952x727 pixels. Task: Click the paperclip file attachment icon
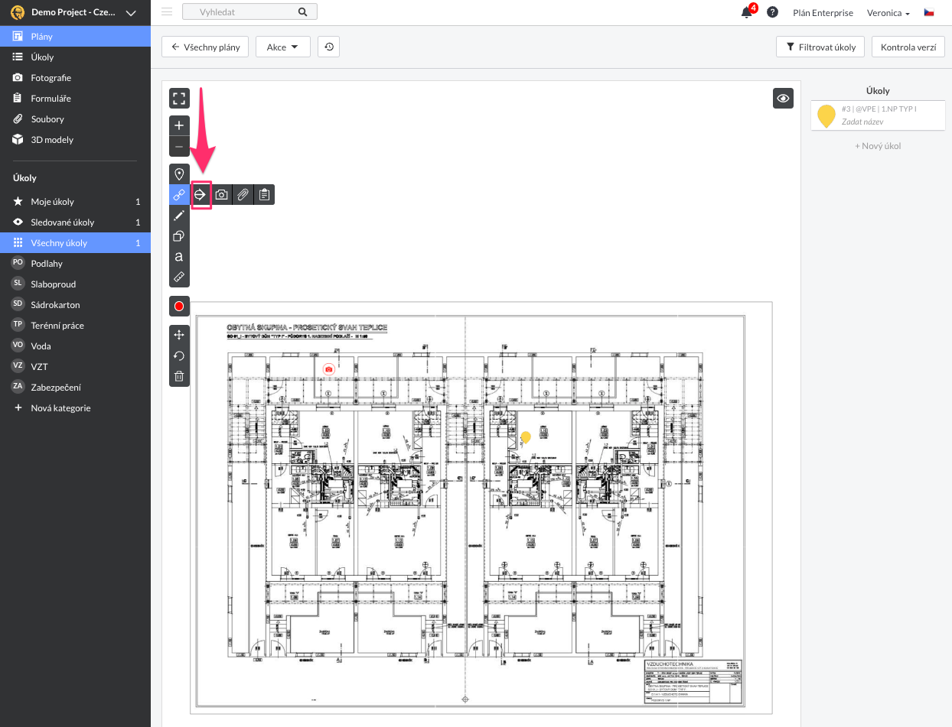pos(243,195)
